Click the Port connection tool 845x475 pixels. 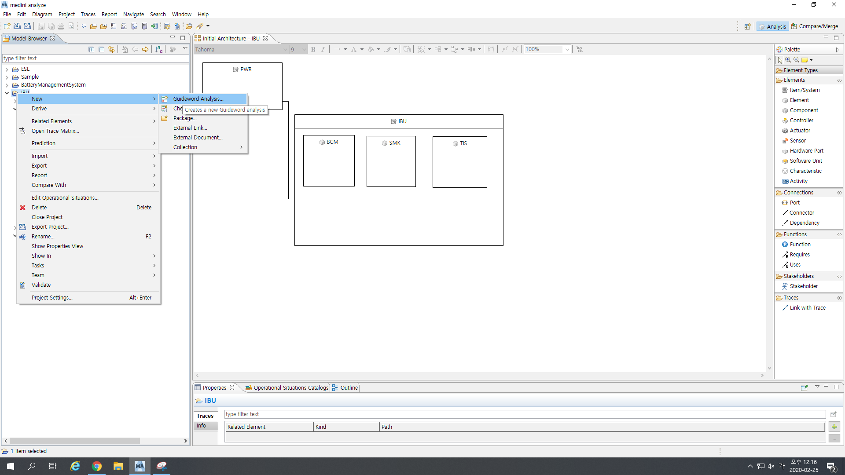pos(794,203)
